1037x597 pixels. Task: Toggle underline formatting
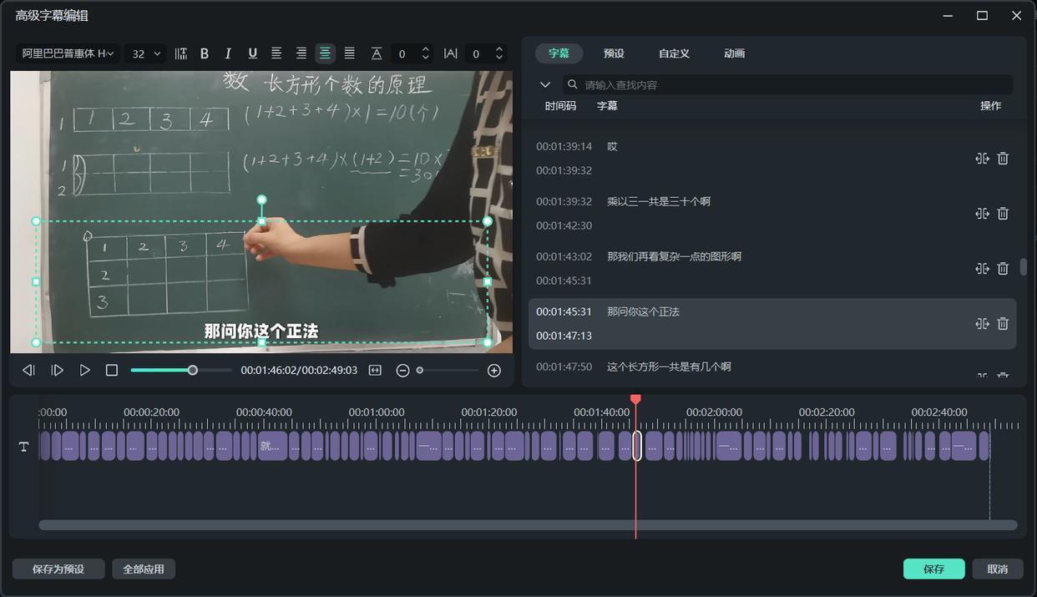[x=252, y=53]
